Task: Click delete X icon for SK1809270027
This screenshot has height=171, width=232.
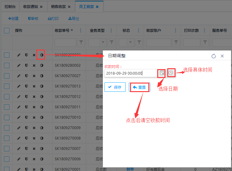Action: (x=34, y=76)
